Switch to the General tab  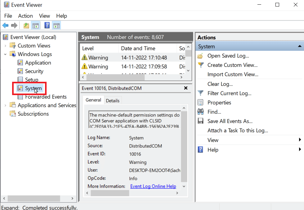(93, 100)
